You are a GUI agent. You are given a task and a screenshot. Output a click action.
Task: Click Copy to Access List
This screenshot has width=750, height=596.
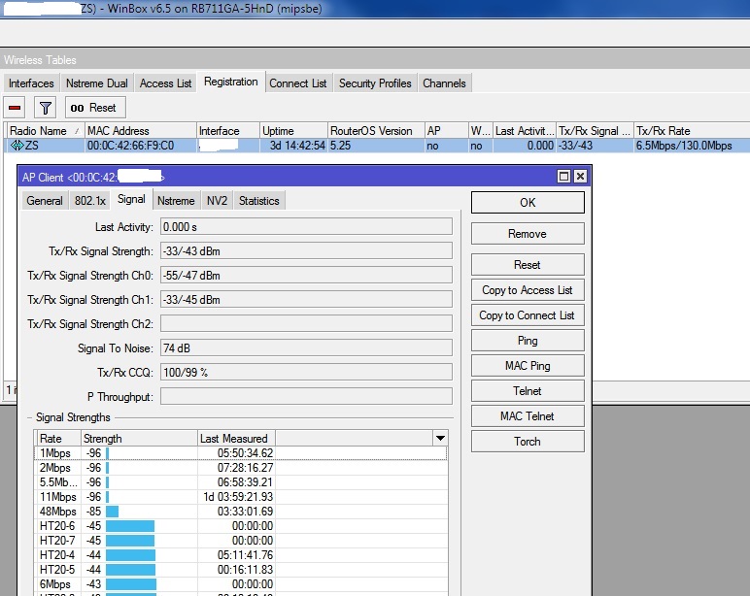528,290
